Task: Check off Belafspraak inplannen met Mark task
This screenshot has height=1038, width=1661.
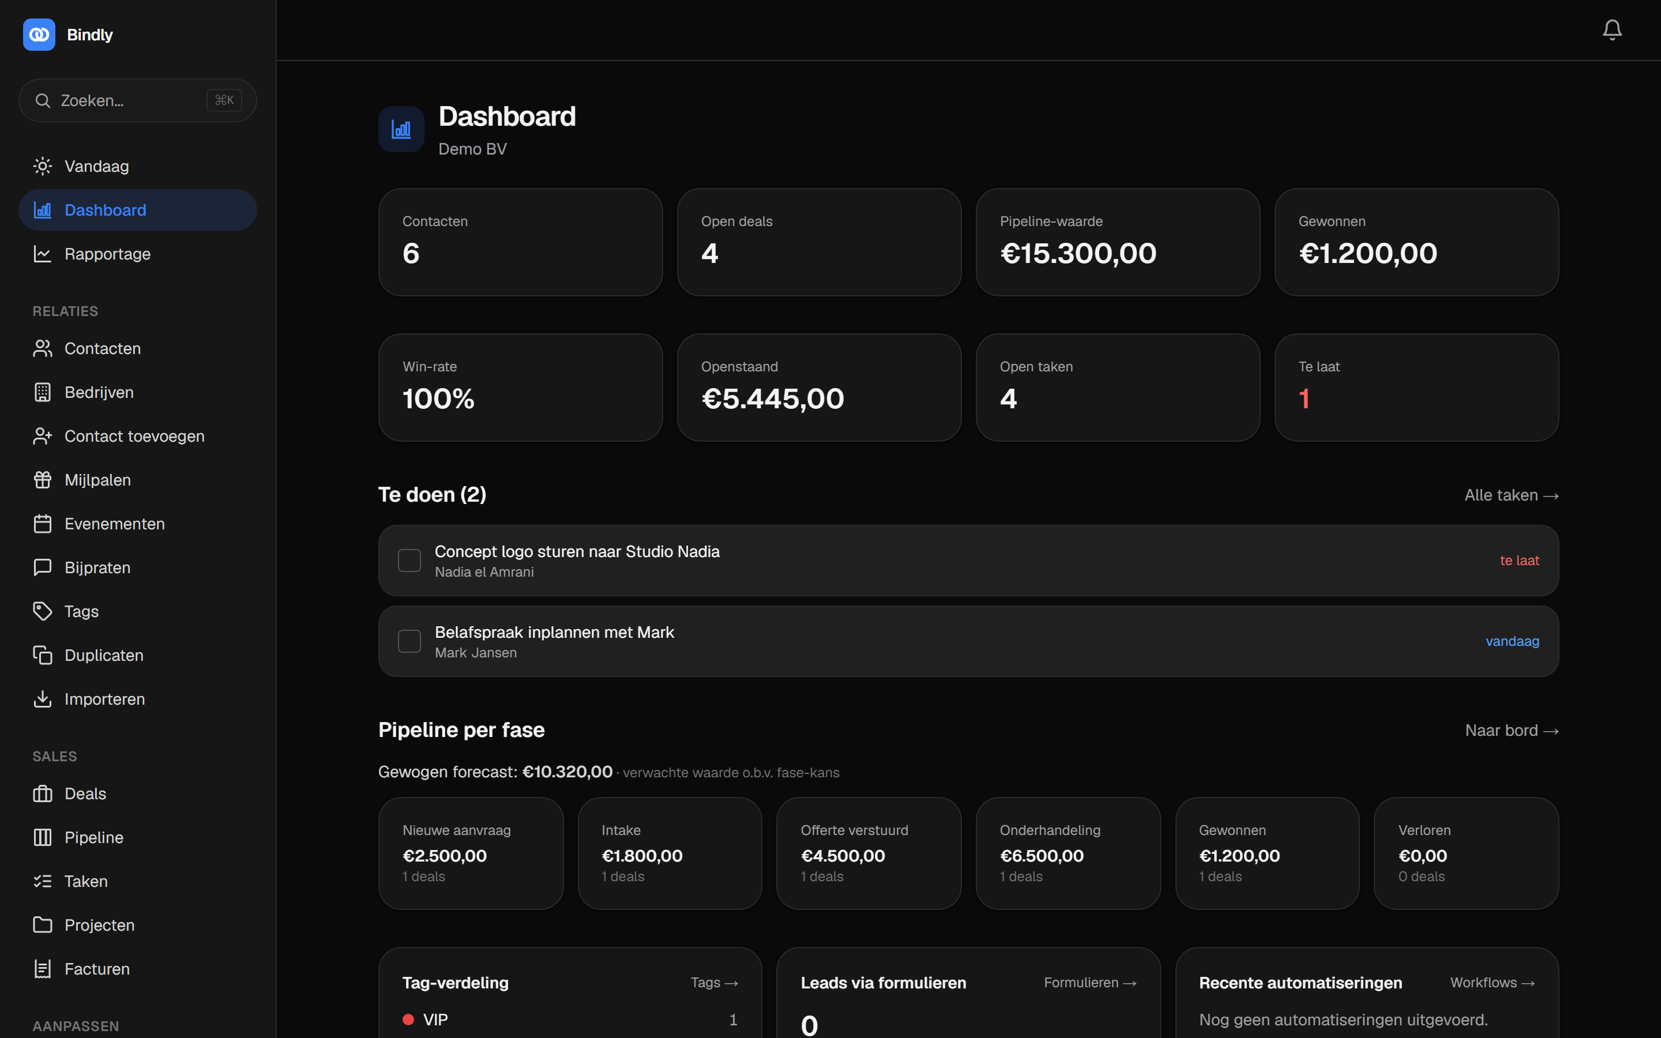Action: click(409, 641)
